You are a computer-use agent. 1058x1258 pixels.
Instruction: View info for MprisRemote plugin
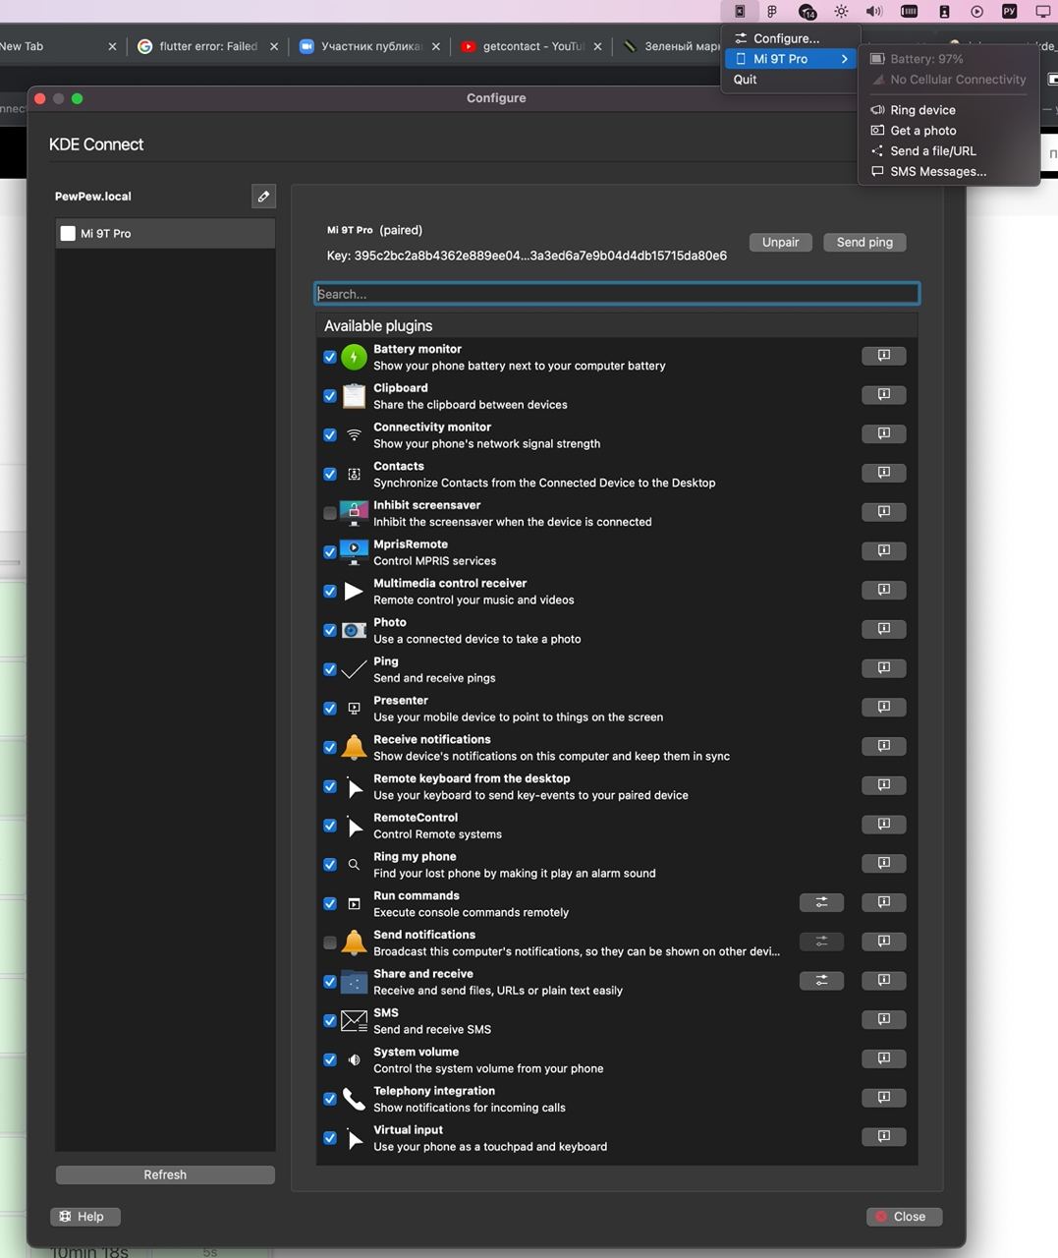coord(883,550)
